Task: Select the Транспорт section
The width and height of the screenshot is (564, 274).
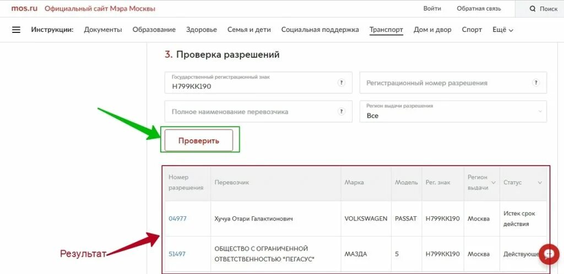Action: point(386,30)
